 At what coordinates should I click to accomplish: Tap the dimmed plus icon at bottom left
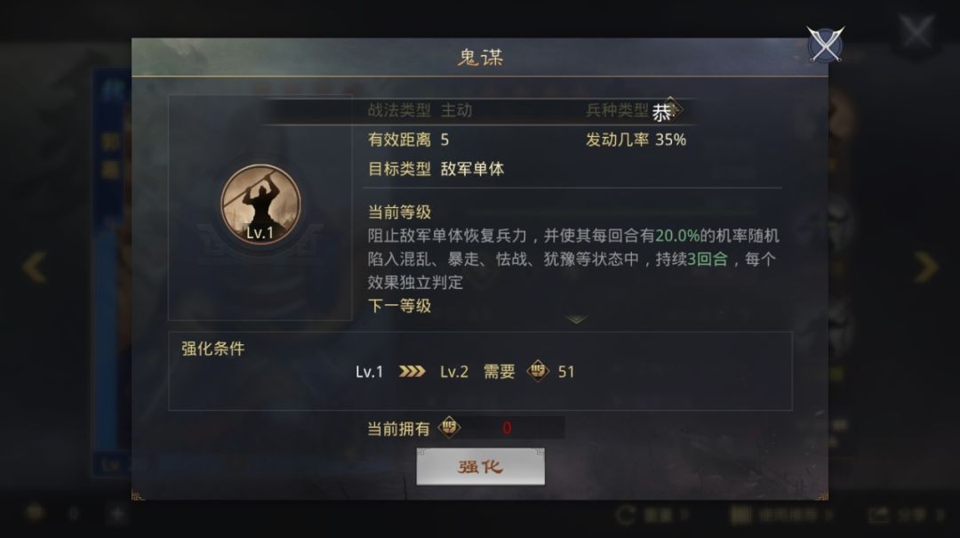point(117,513)
